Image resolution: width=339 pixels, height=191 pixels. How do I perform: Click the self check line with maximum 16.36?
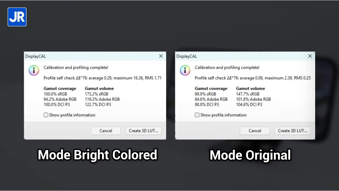coord(102,78)
